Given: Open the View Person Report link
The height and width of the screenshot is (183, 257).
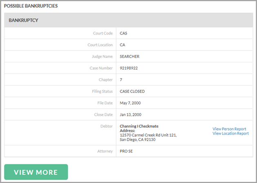Looking at the screenshot, I should click(229, 129).
